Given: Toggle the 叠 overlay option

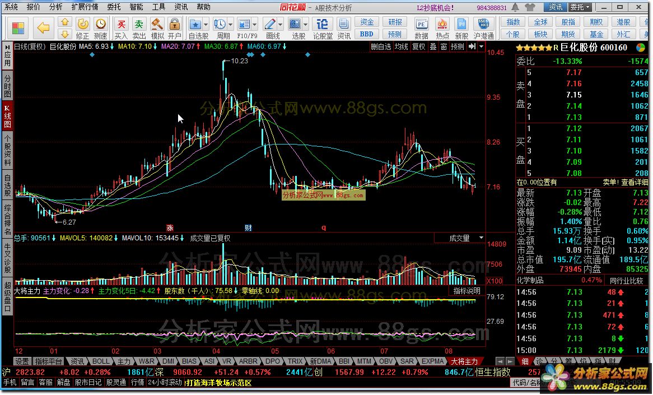Looking at the screenshot, I should point(433,47).
